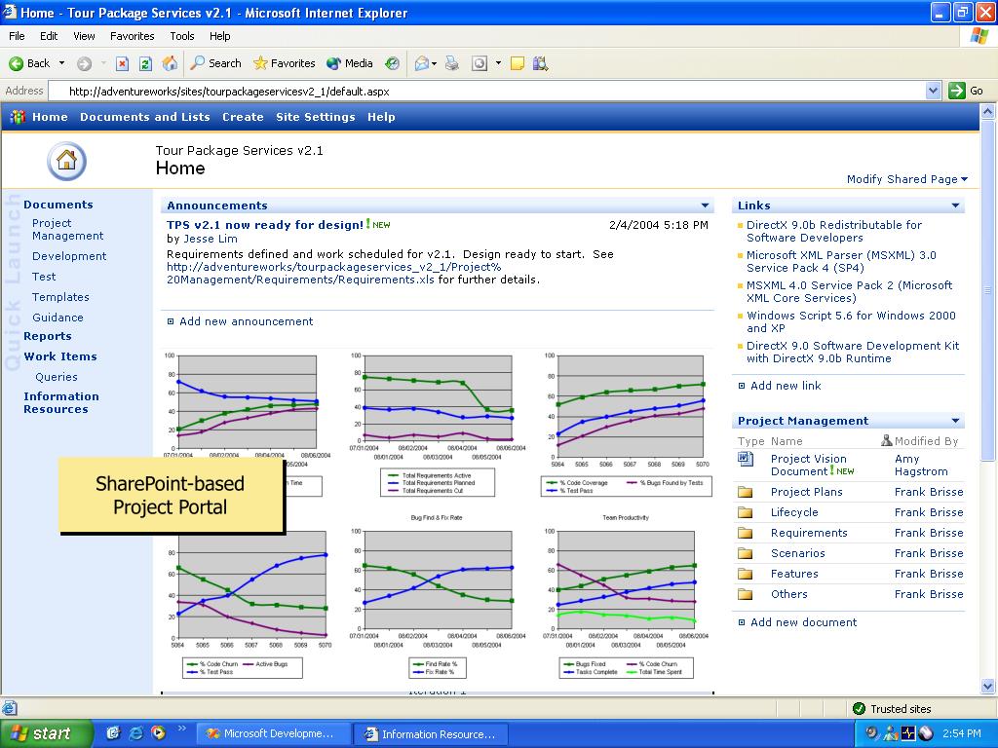Screen dimensions: 998x748
Task: Click the Bug Find & Fix Rate chart
Action: (x=436, y=595)
